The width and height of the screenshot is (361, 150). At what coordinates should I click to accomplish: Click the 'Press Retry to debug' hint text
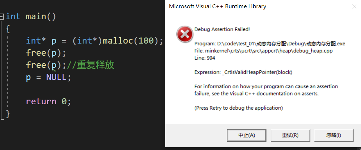coord(239,108)
